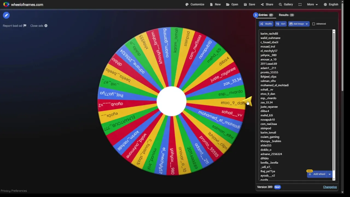
Task: Sort the entries list
Action: pyautogui.click(x=281, y=24)
